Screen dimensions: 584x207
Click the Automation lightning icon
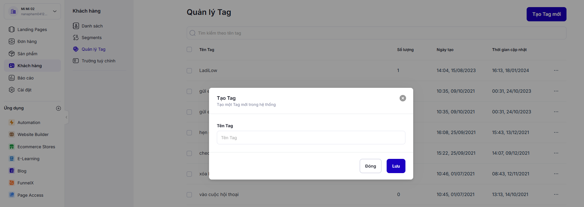(x=12, y=122)
